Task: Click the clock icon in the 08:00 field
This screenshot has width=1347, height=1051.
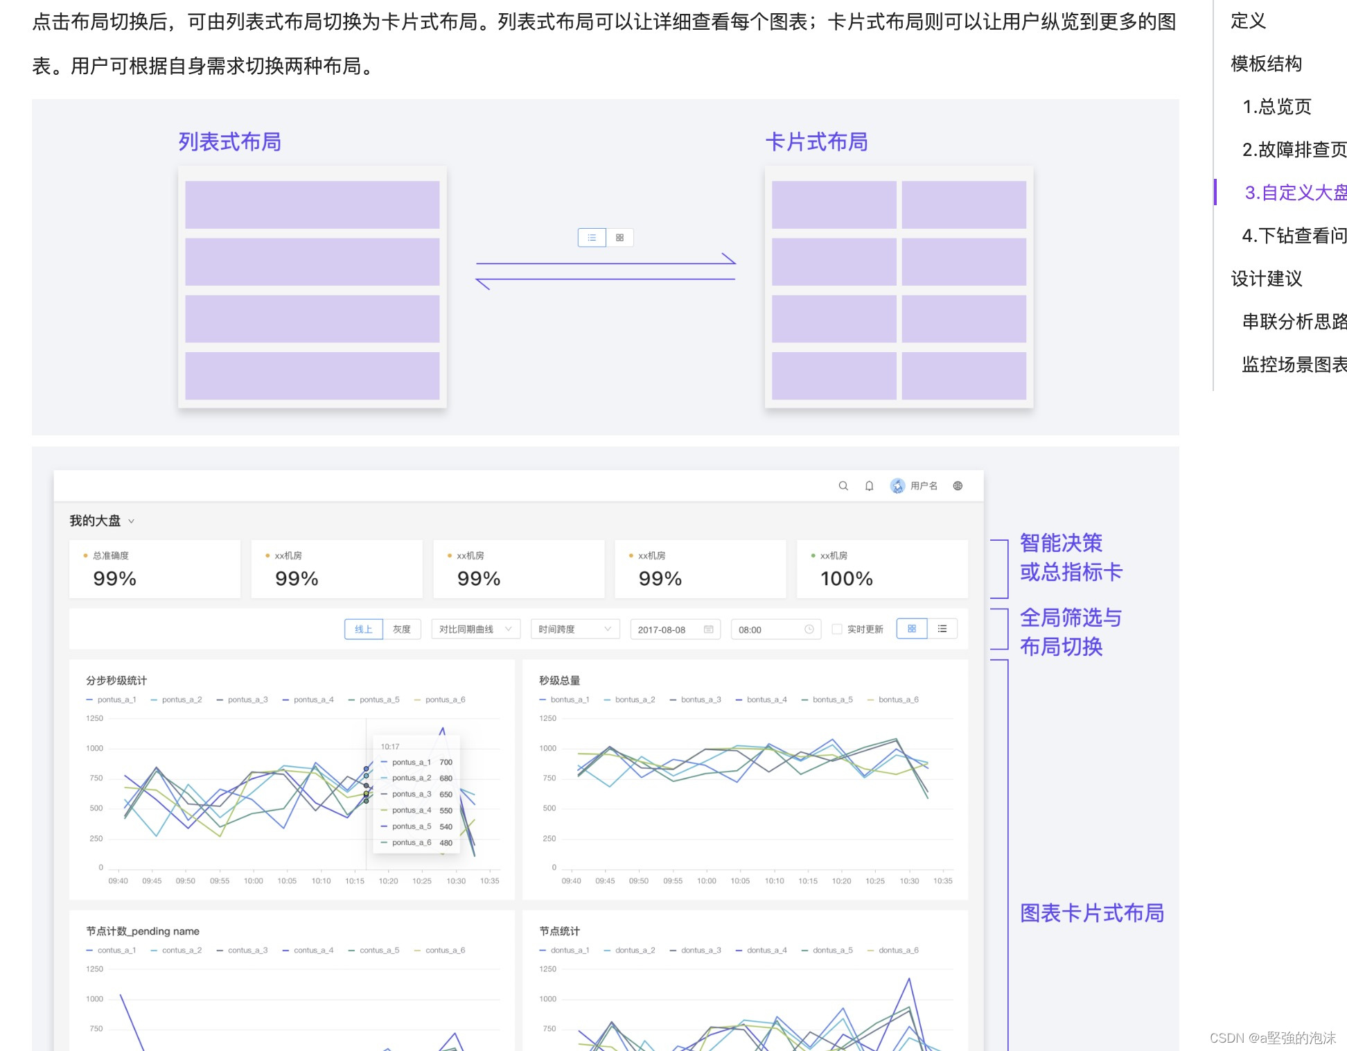Action: pos(809,629)
